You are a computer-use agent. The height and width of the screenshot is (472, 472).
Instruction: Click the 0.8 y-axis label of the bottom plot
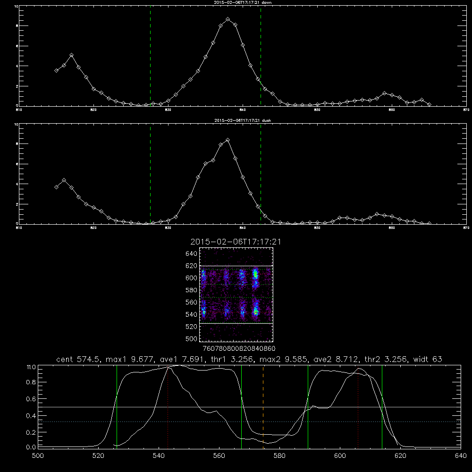[x=31, y=382]
